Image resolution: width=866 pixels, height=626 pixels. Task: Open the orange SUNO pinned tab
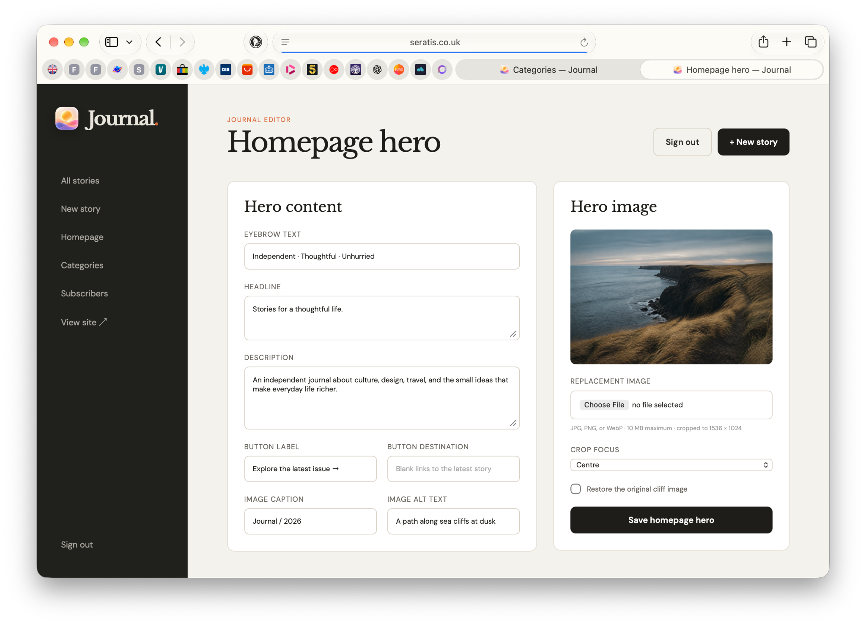click(x=399, y=70)
